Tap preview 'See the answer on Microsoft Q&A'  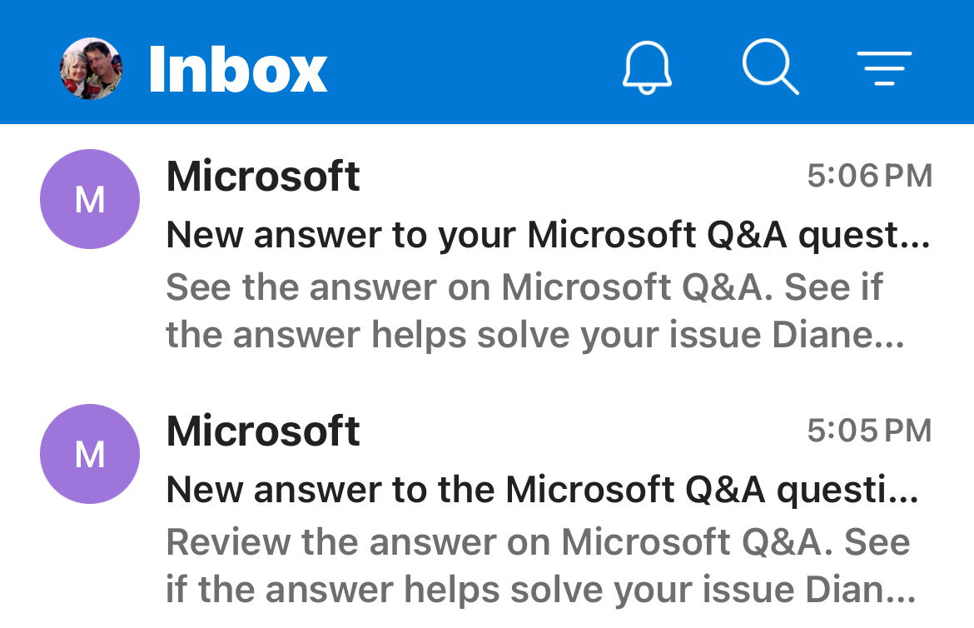(x=465, y=287)
